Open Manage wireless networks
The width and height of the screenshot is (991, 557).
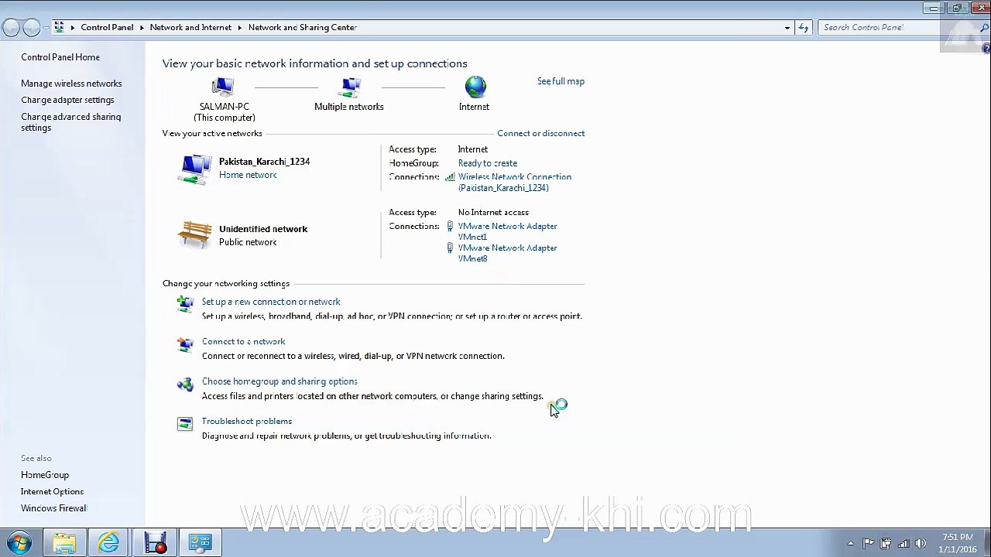coord(71,84)
